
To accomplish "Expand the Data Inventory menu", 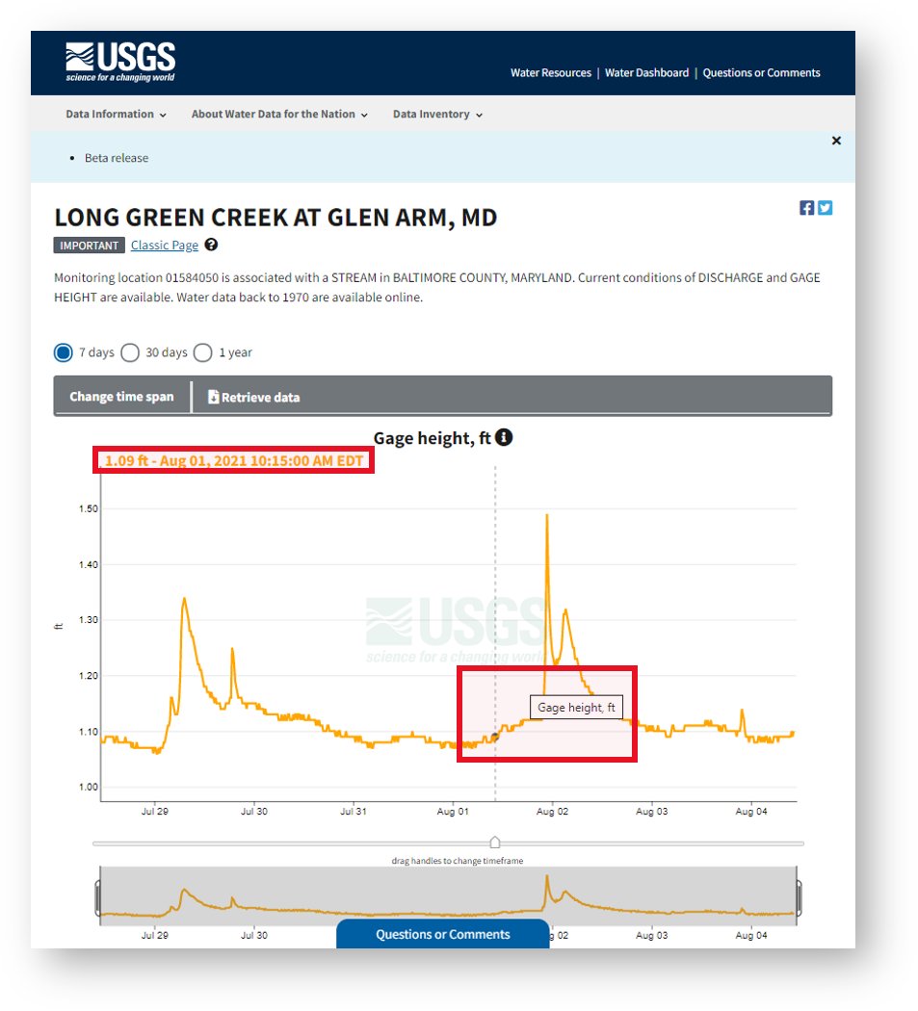I will coord(436,114).
